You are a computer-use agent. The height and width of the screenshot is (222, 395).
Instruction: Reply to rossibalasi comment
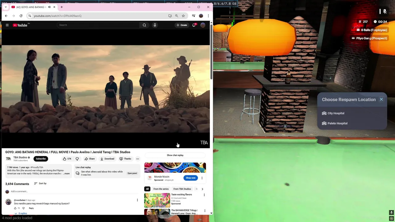[31, 208]
